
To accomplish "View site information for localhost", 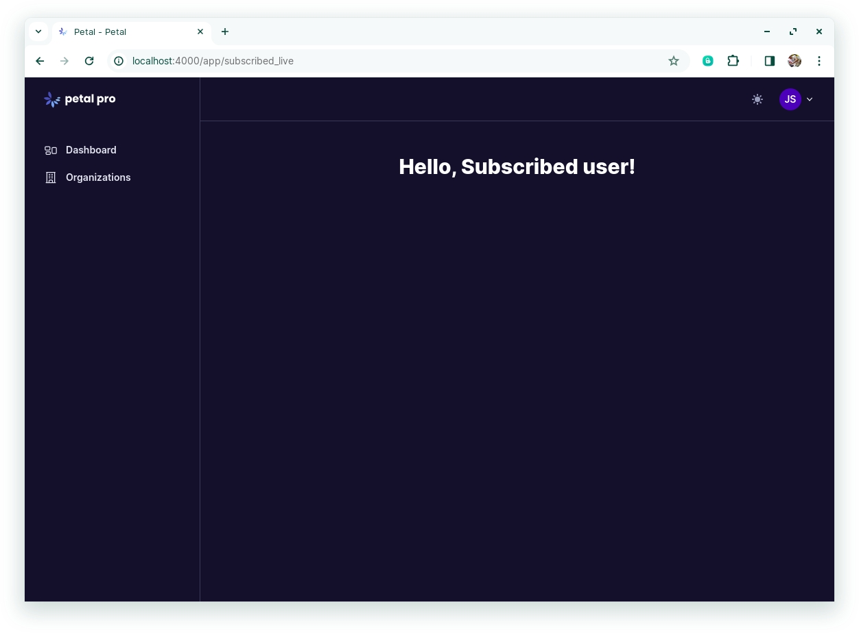I will point(119,61).
